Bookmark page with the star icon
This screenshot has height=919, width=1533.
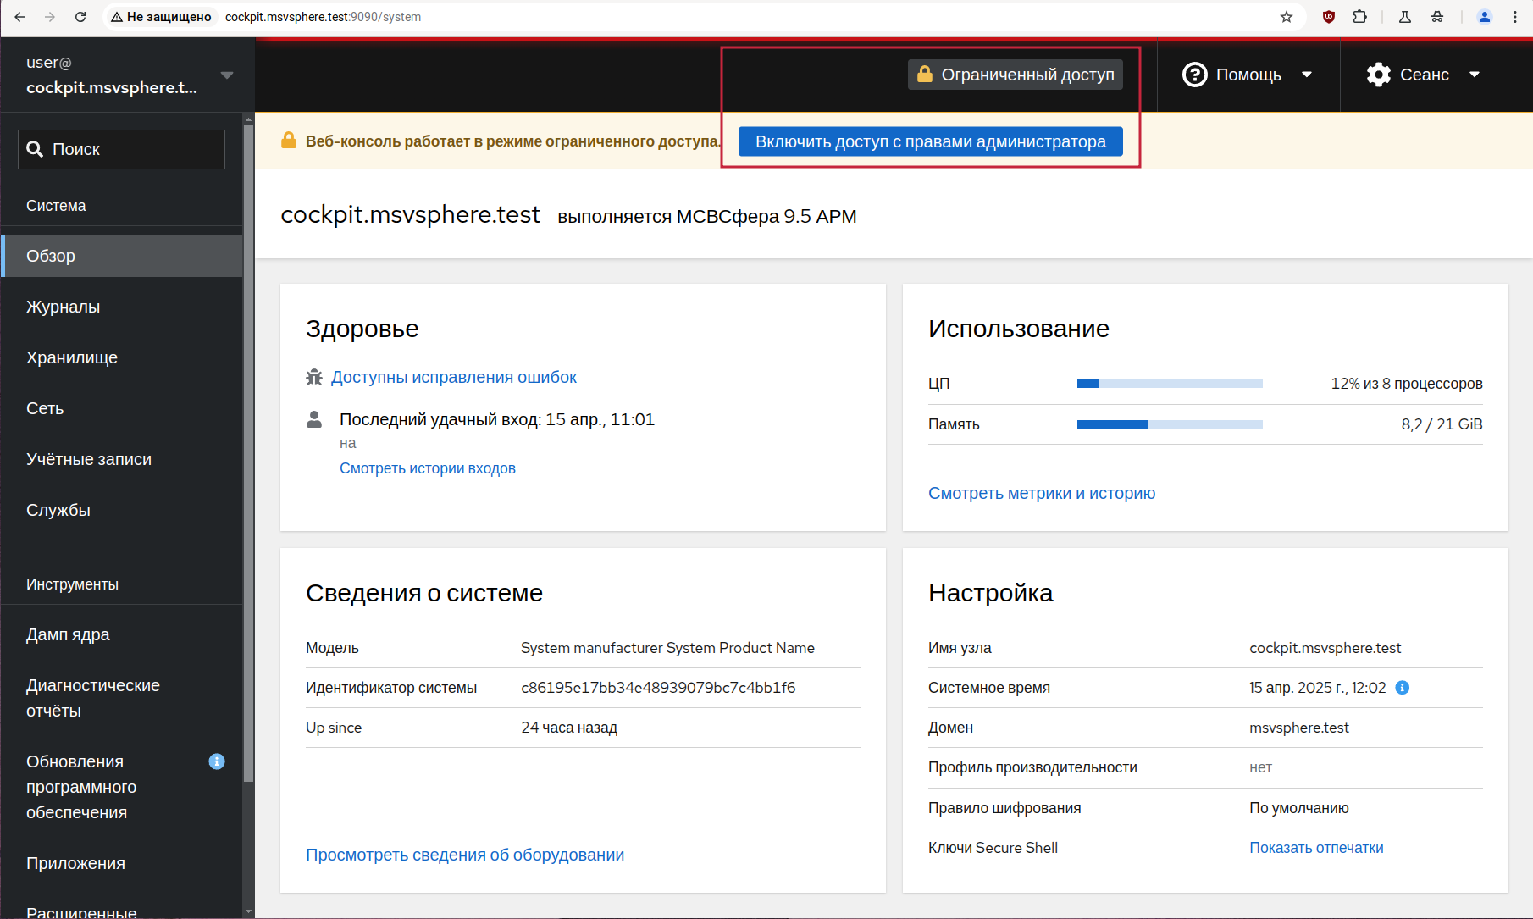point(1286,17)
